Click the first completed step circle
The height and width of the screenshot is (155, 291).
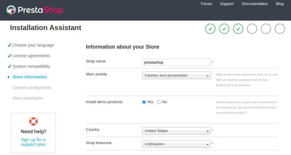pyautogui.click(x=210, y=29)
